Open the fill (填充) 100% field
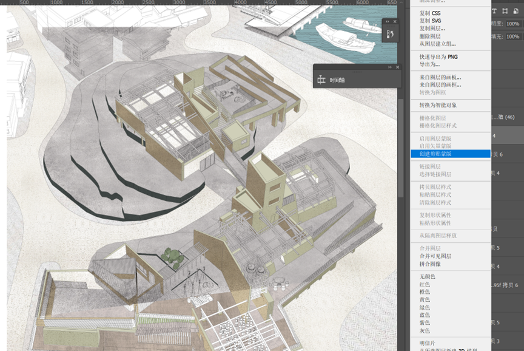 tap(512, 36)
